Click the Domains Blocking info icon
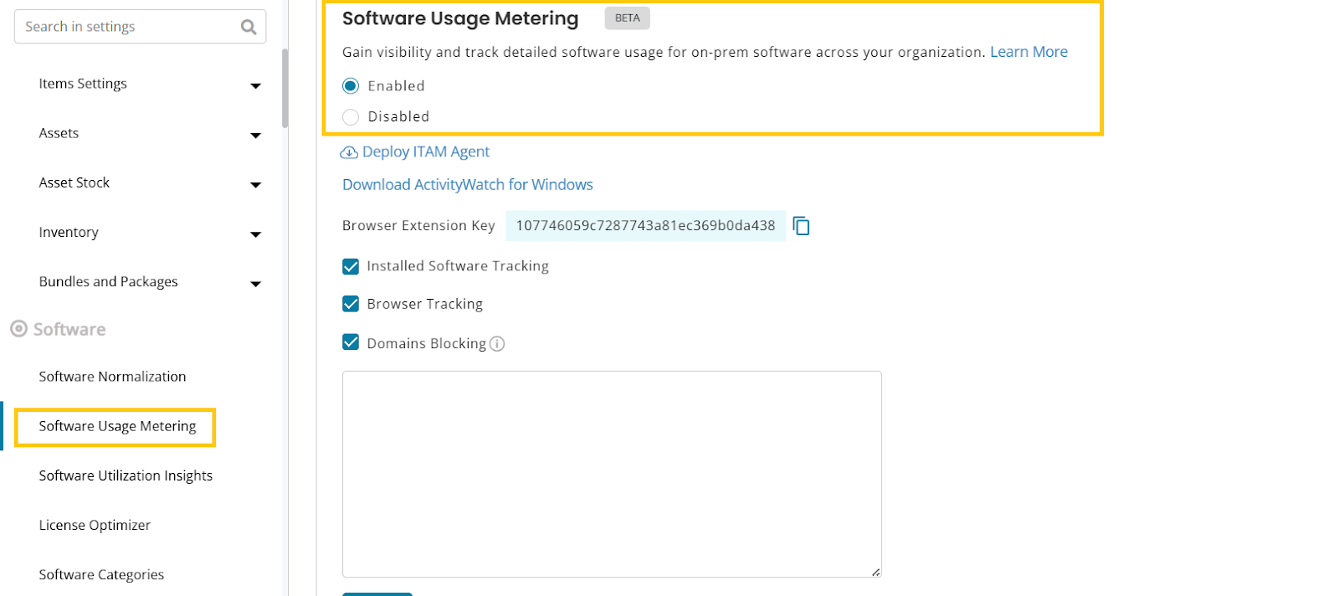The width and height of the screenshot is (1339, 596). pos(497,344)
